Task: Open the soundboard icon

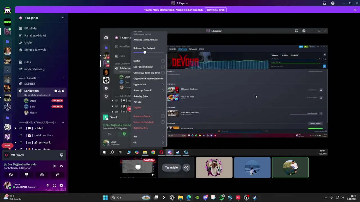Action: pos(57,175)
